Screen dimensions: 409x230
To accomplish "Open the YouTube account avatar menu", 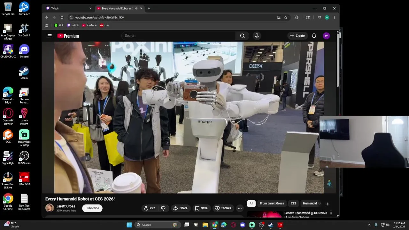I will pos(326,36).
